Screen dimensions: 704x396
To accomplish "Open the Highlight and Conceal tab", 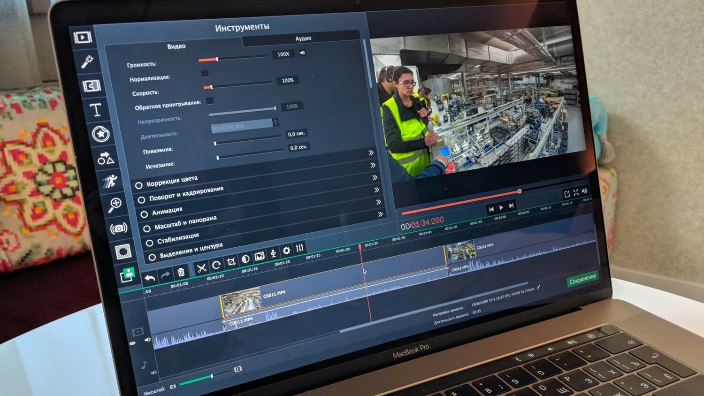I will point(123,251).
